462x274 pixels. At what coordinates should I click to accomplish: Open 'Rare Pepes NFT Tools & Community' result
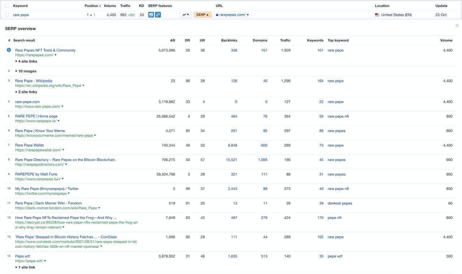(x=45, y=50)
